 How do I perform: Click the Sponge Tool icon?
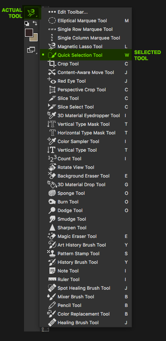coord(52,193)
